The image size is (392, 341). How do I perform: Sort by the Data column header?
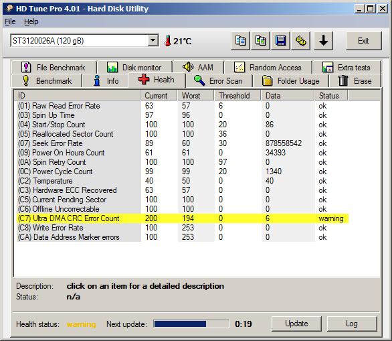pos(288,96)
